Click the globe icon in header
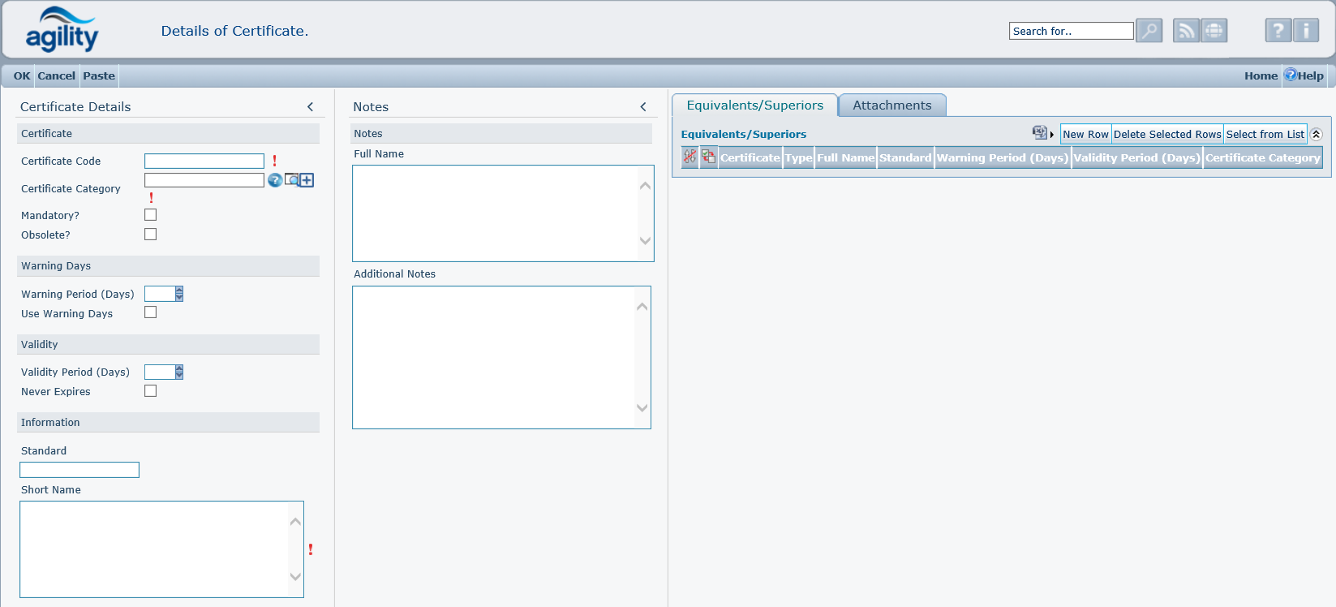 [1214, 31]
